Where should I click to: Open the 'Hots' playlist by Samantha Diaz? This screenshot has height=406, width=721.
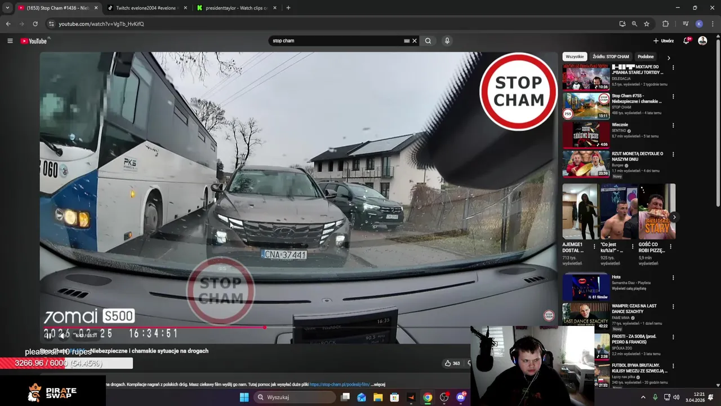point(586,288)
